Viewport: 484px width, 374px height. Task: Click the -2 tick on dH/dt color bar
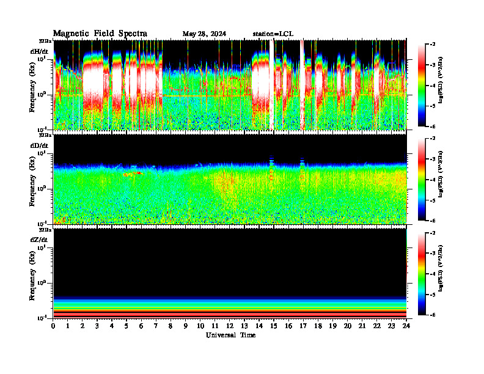click(x=432, y=44)
